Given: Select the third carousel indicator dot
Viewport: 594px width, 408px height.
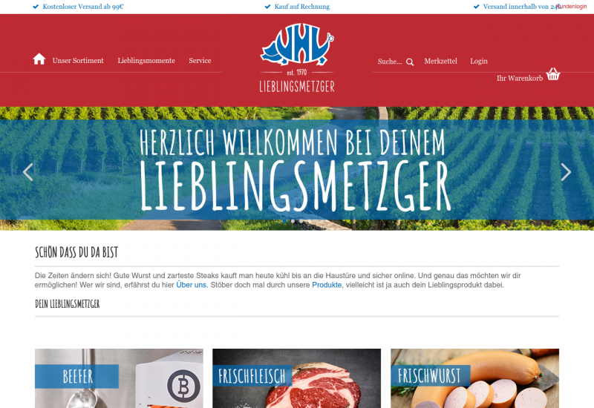Looking at the screenshot, I should coord(301,221).
